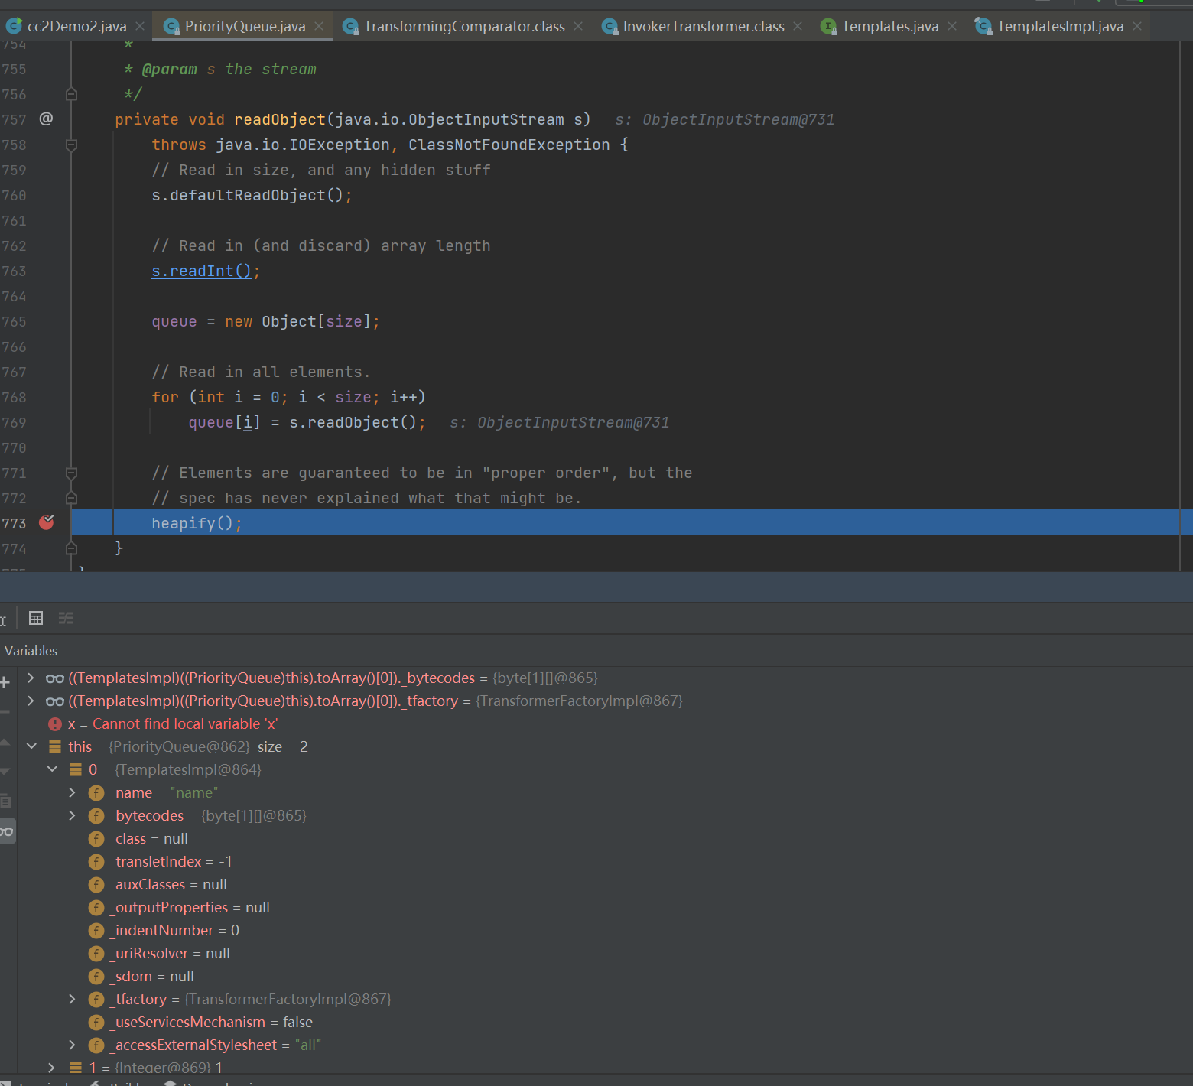1193x1086 pixels.
Task: Expand the _tfactory field under TemplatesImpl@864
Action: [72, 999]
